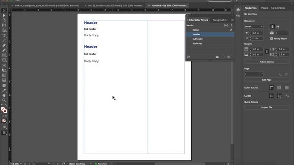Select the Character Styles tab
This screenshot has height=165, width=294.
pos(198,20)
